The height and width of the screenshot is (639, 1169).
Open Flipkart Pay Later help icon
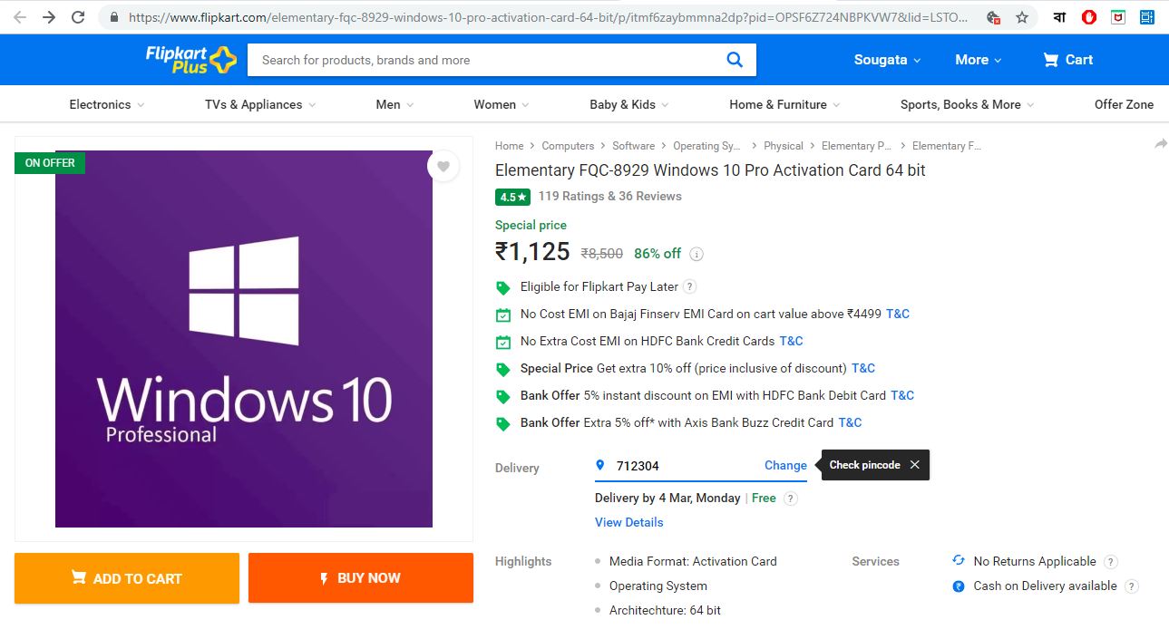pos(689,286)
